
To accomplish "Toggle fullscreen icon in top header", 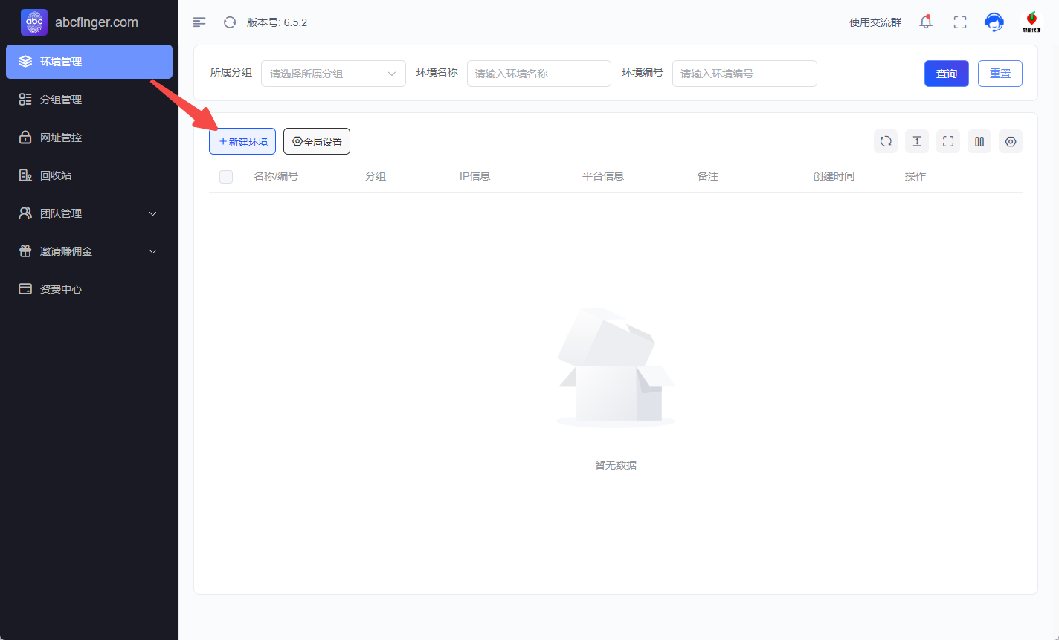I will click(x=960, y=22).
